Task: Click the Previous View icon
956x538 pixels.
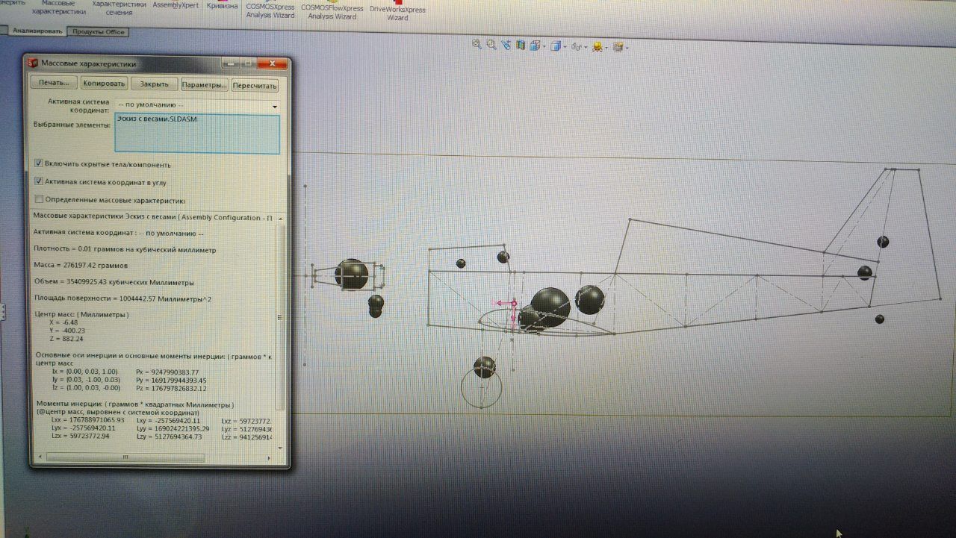Action: [506, 46]
